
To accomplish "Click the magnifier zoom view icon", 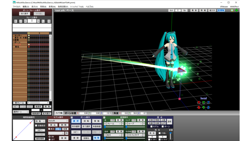I will tap(232, 11).
